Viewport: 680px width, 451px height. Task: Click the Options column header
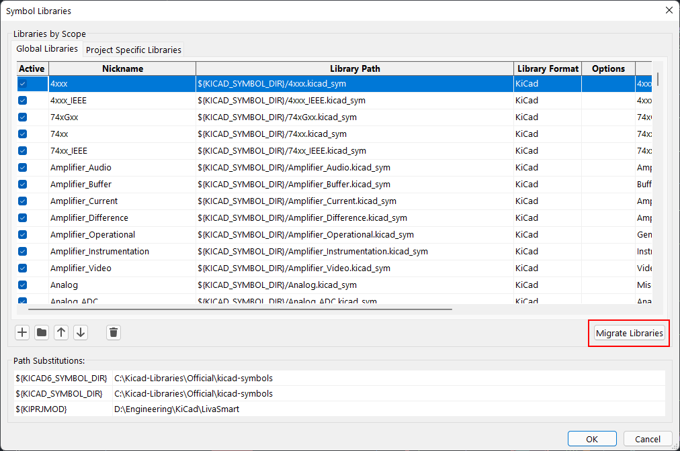pos(609,68)
